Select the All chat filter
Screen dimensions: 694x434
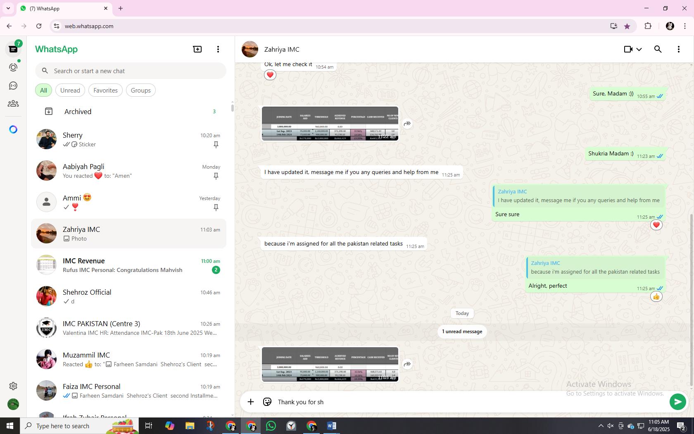(x=43, y=90)
